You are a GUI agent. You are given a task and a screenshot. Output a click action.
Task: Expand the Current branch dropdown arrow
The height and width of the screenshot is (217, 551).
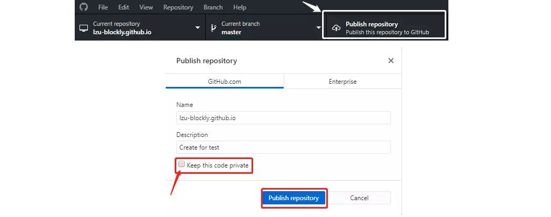319,28
